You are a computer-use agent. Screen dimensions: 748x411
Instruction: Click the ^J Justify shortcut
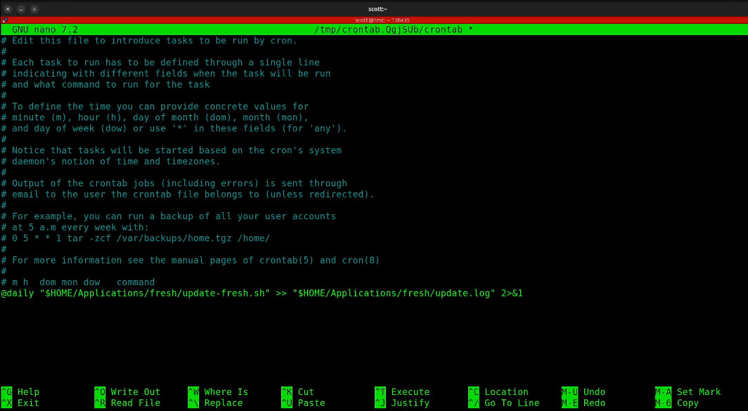coord(401,403)
